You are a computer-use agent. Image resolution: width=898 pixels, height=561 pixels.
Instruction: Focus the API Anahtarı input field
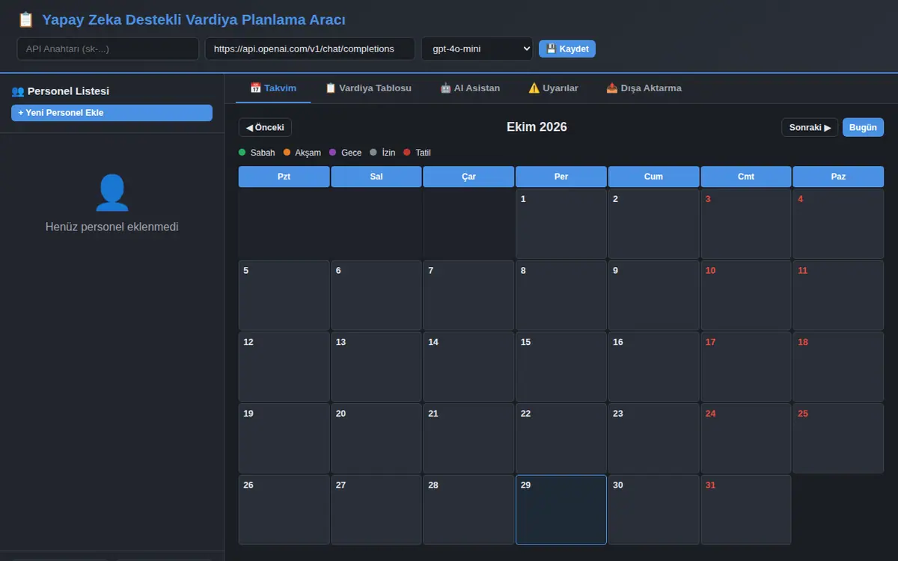pyautogui.click(x=108, y=49)
